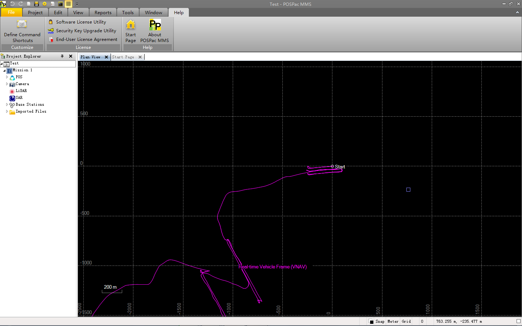Click the SAR globe icon
Image resolution: width=522 pixels, height=326 pixels.
point(12,98)
